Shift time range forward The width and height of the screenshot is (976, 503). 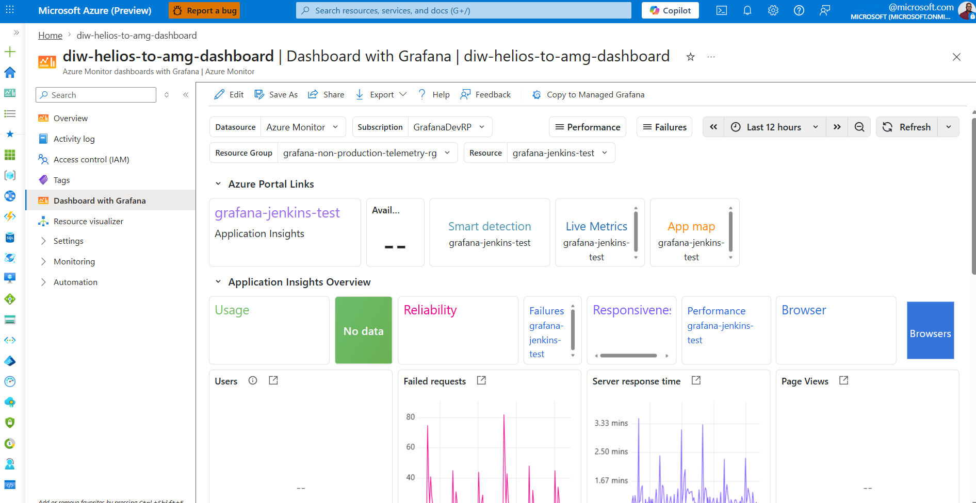[x=837, y=127]
